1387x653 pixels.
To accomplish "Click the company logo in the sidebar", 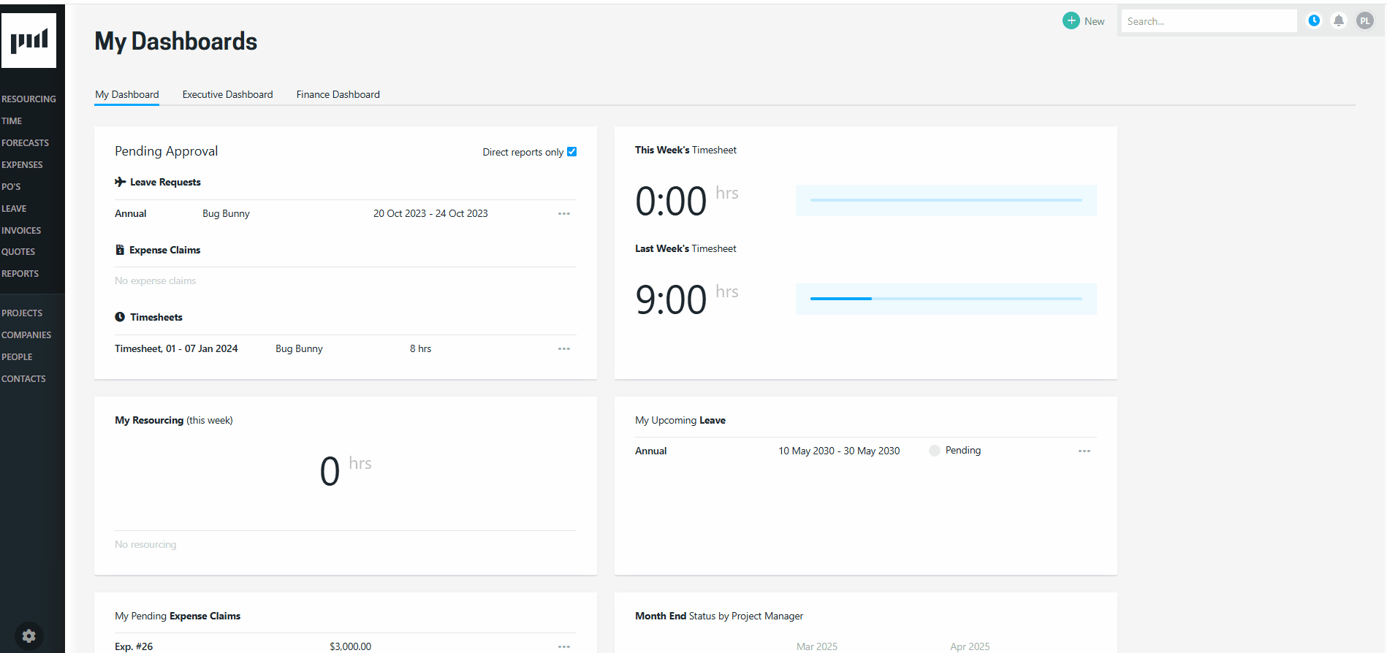I will click(x=28, y=41).
